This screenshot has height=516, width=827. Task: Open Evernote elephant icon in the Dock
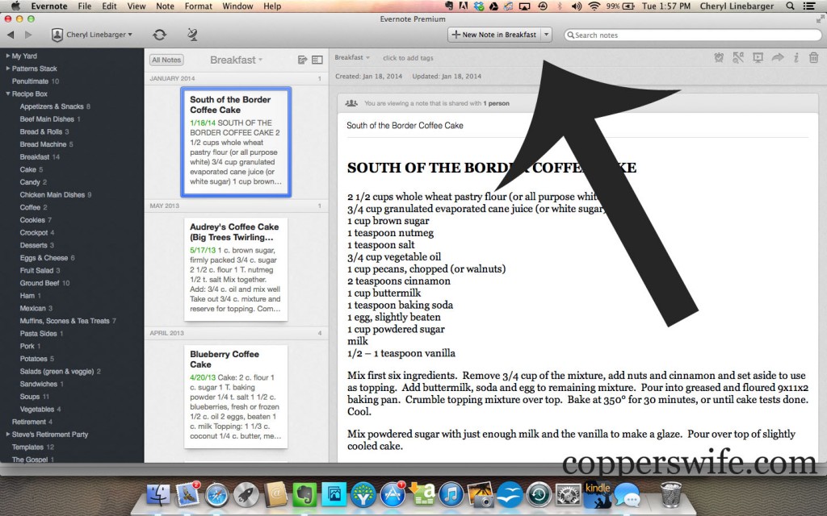304,495
